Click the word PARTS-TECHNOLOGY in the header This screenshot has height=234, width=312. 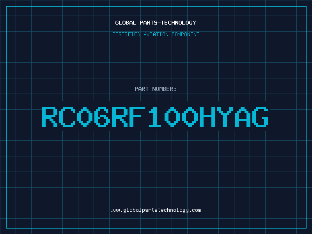click(x=168, y=23)
